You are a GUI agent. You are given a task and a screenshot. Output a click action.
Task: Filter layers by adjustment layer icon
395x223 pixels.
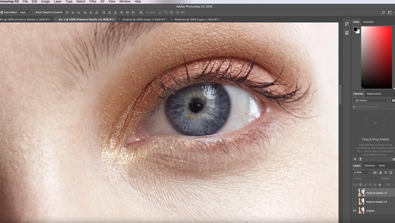point(380,172)
